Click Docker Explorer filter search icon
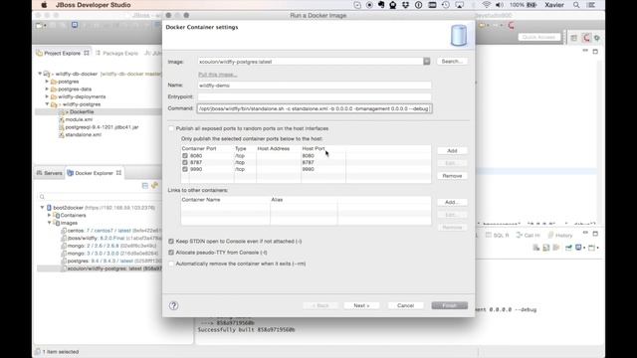 click(42, 197)
